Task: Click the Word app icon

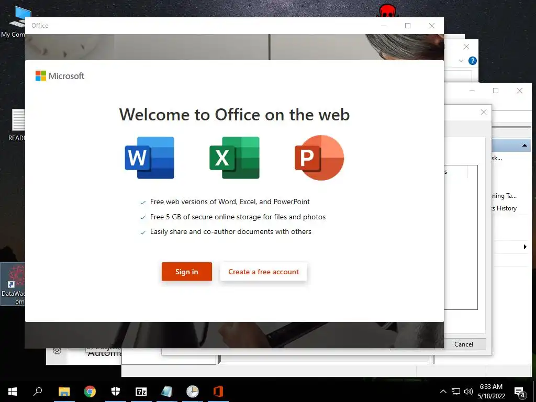Action: pos(149,158)
